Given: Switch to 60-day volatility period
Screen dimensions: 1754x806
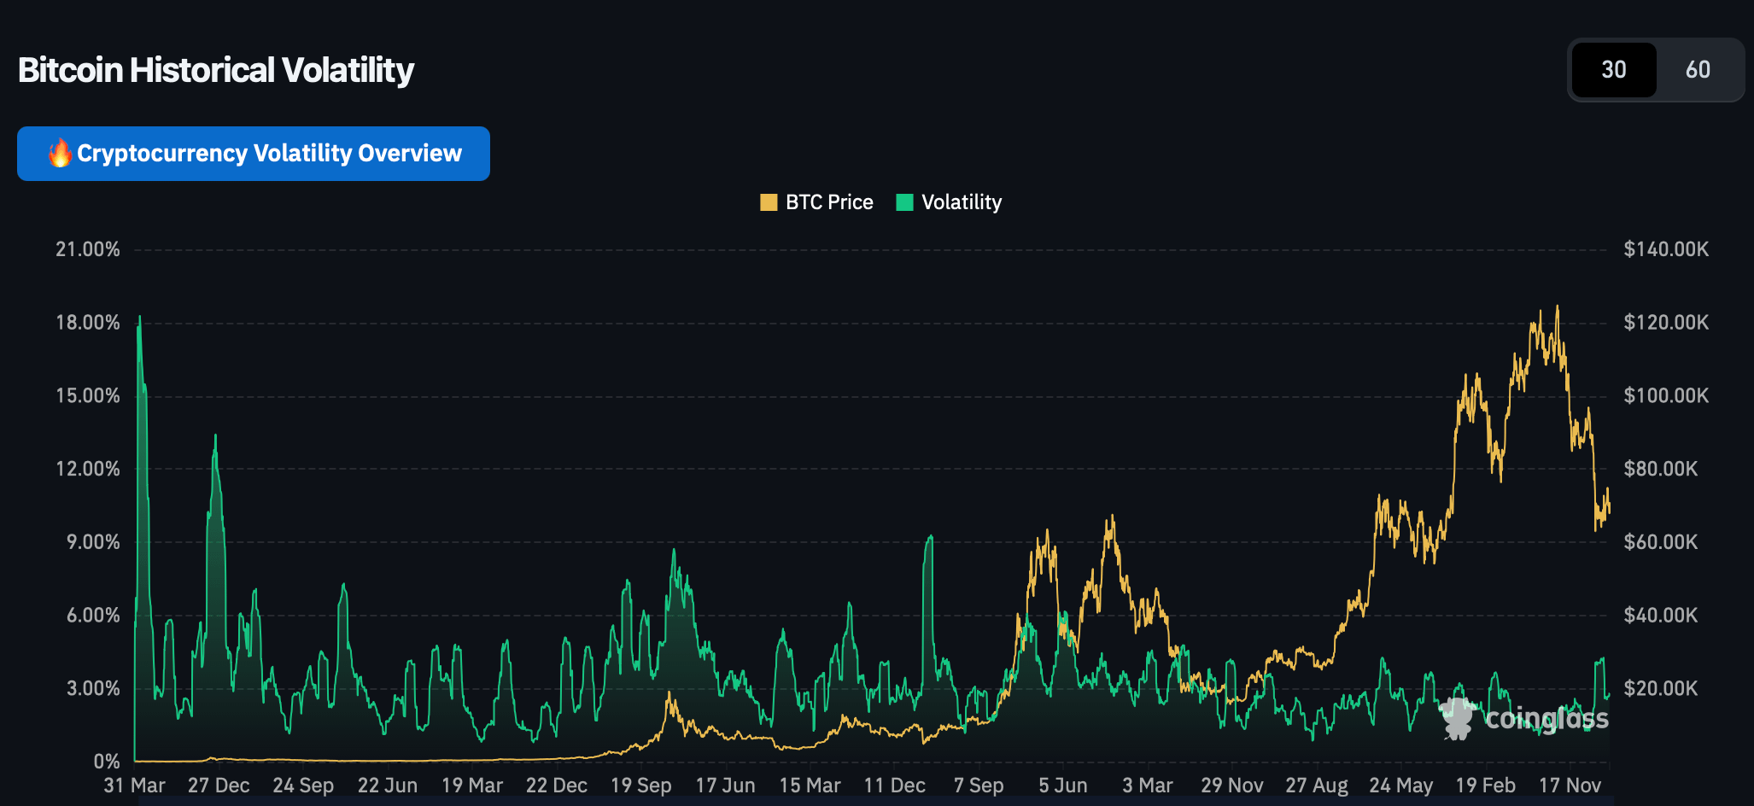Looking at the screenshot, I should tap(1698, 70).
